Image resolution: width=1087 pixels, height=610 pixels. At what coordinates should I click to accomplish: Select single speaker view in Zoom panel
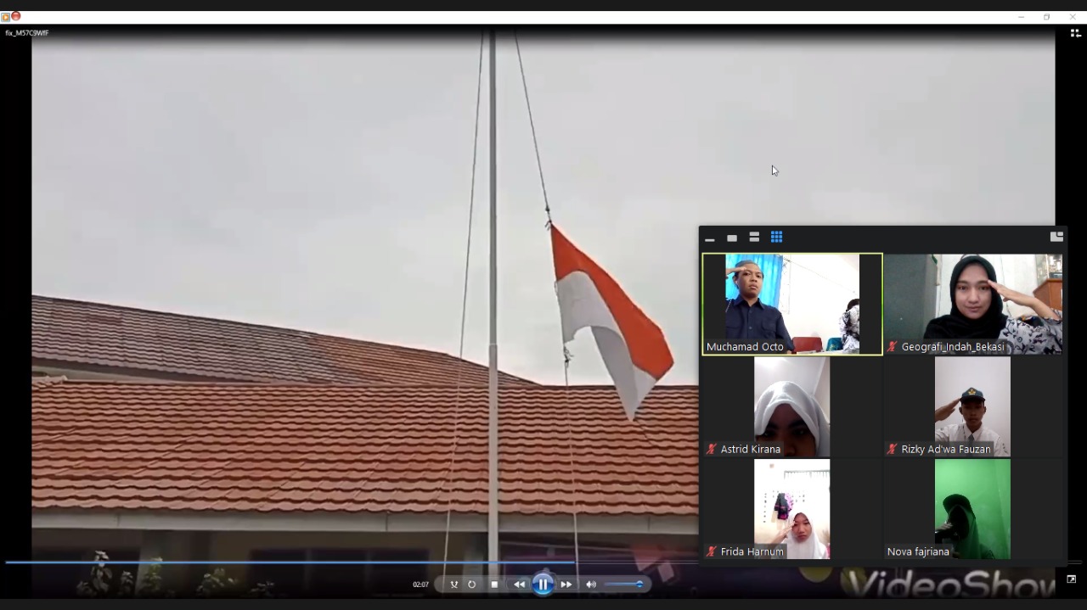point(732,238)
